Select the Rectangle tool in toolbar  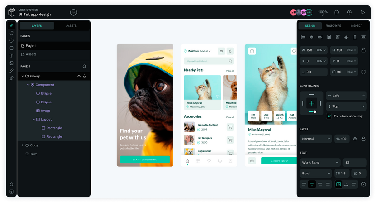[x=11, y=48]
